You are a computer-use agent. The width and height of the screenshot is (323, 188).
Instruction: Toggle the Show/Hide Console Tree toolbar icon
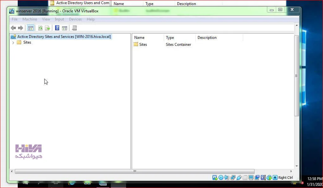coord(31,28)
